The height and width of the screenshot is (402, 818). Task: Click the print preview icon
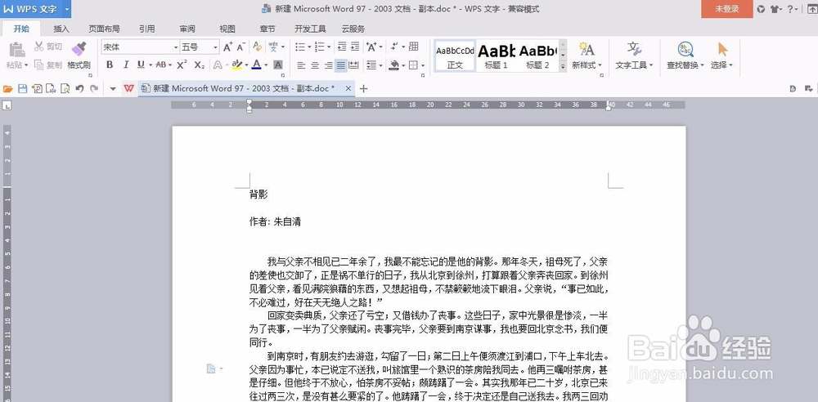coord(65,88)
